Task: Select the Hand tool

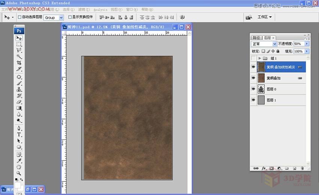Action: pyautogui.click(x=19, y=167)
